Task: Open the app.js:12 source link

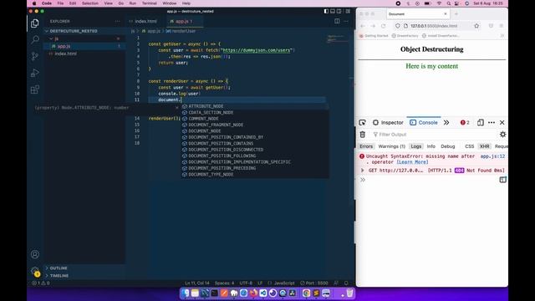Action: point(492,156)
